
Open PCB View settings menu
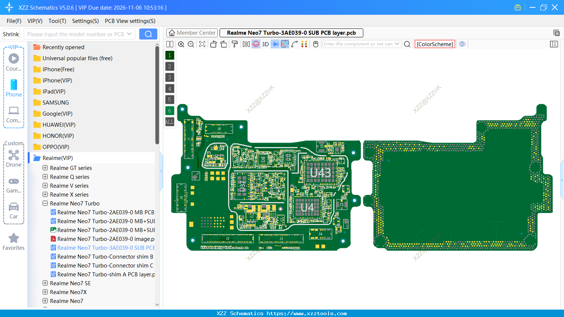(130, 21)
